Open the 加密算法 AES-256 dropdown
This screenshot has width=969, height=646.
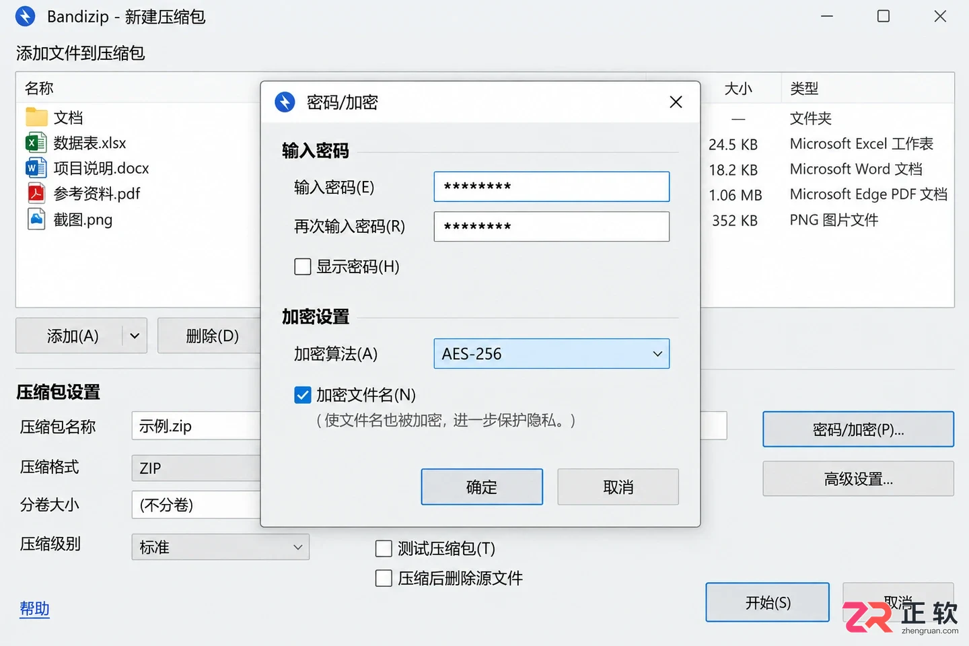552,353
